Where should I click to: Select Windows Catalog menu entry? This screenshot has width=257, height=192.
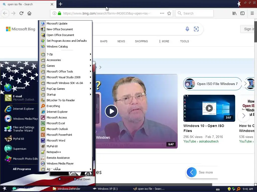[x=66, y=46]
